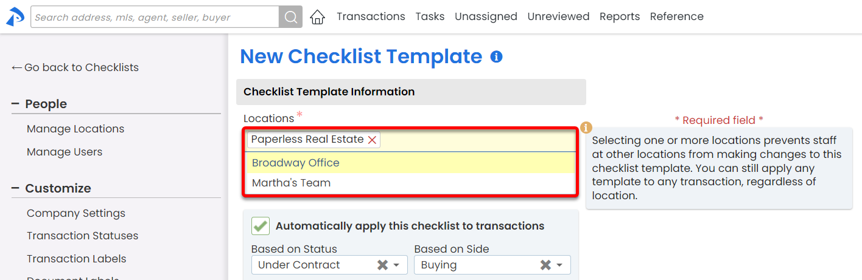The height and width of the screenshot is (280, 862).
Task: Clear the Buying side selection
Action: (545, 265)
